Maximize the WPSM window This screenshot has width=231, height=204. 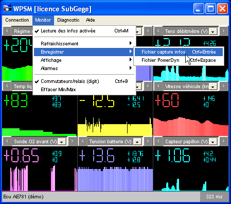click(x=210, y=9)
